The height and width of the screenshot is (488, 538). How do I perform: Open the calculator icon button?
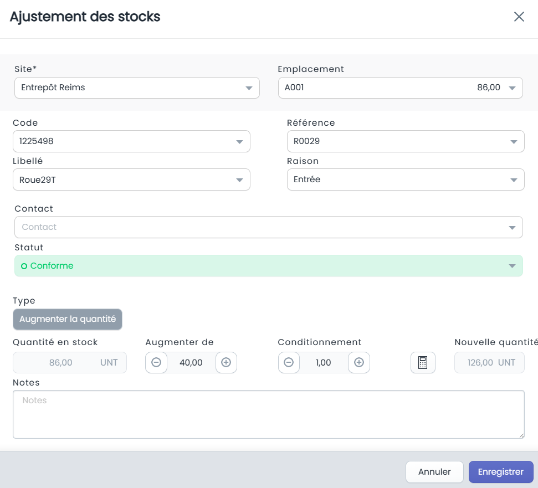[423, 362]
